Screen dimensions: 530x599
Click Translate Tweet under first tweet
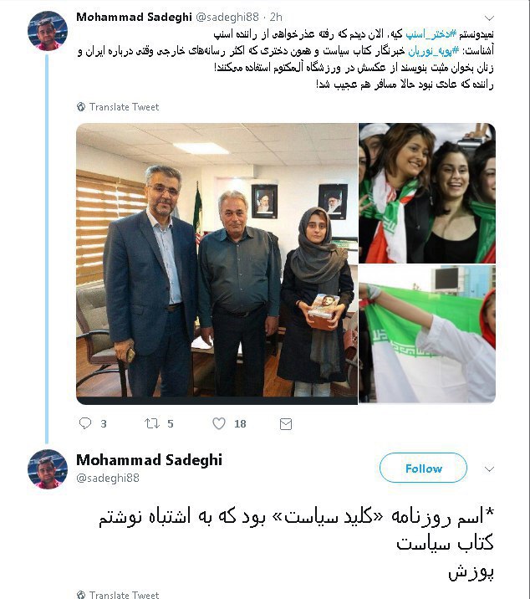[x=124, y=107]
